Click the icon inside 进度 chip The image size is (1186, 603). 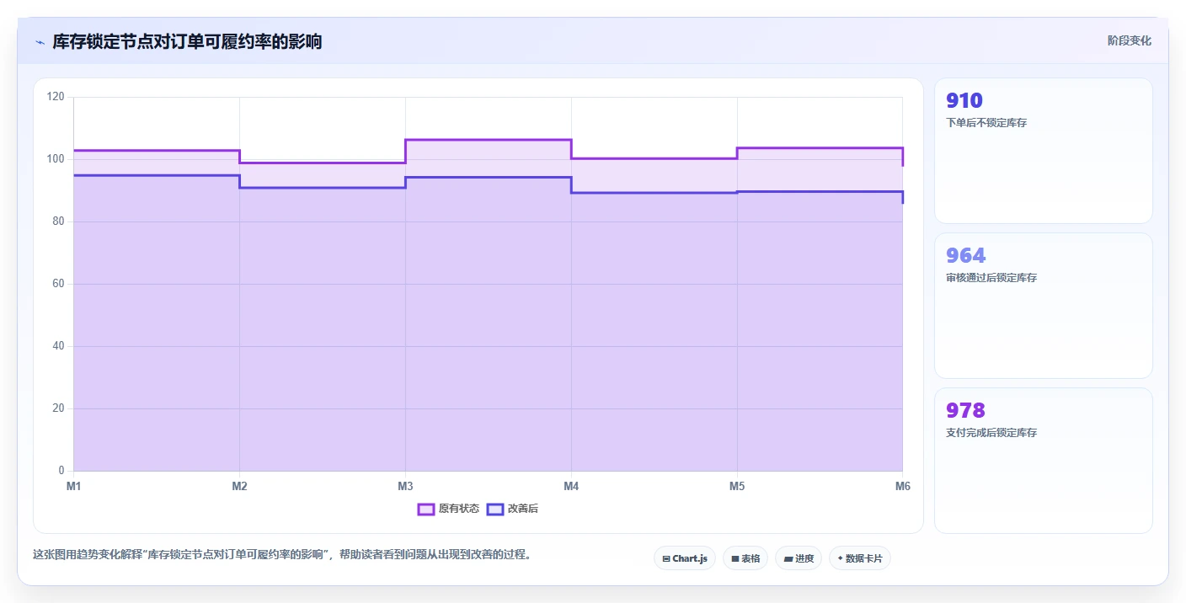coord(788,558)
